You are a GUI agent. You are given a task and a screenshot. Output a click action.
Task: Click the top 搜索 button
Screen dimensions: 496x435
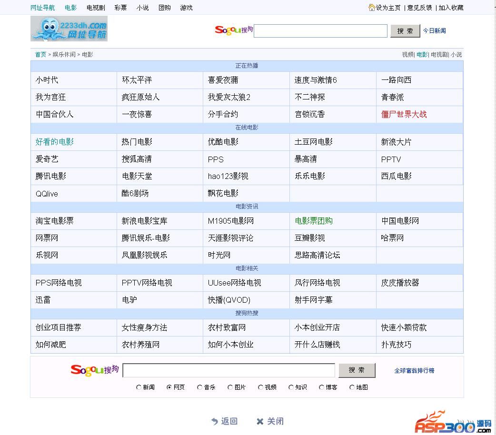pyautogui.click(x=405, y=31)
